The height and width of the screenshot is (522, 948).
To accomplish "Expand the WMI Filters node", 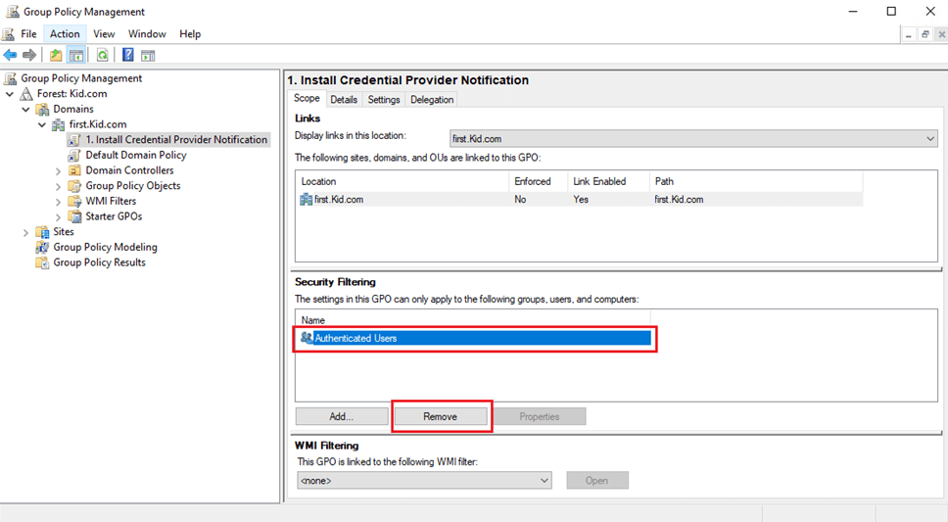I will [58, 202].
